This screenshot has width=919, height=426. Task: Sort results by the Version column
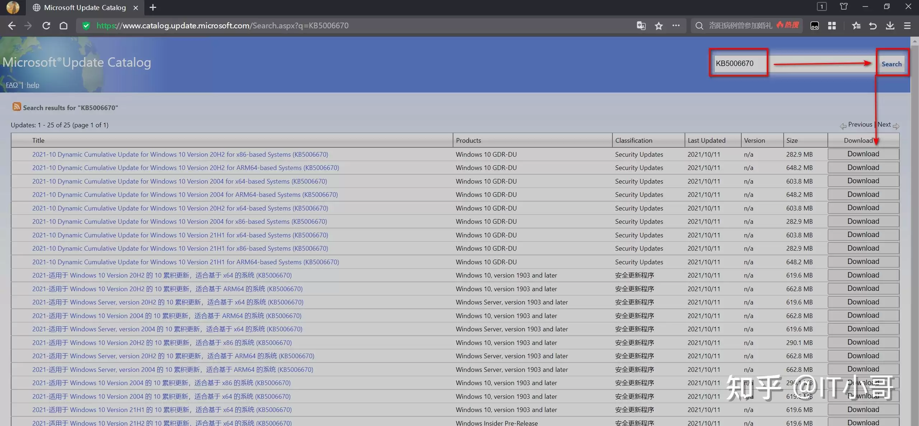point(754,141)
